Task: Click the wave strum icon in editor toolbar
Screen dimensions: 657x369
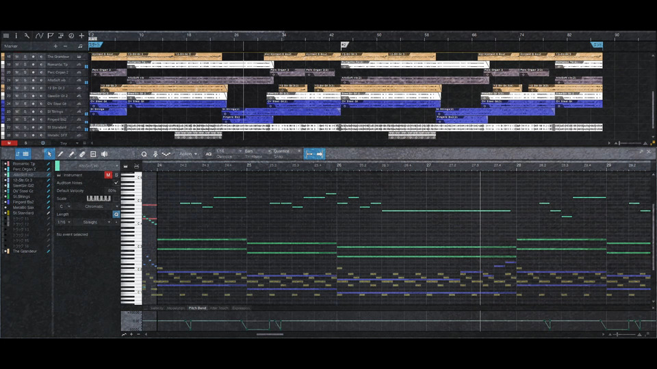Action: point(166,154)
